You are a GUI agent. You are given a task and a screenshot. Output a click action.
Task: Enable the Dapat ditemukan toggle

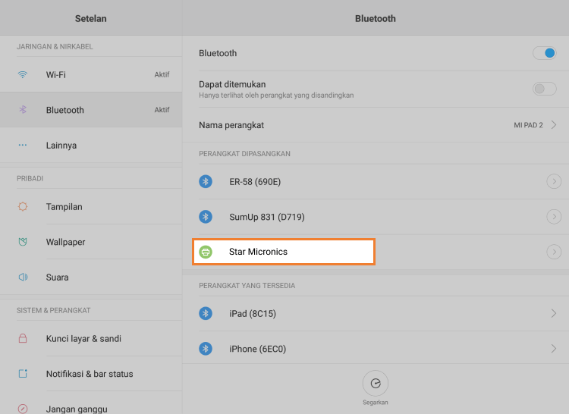[544, 89]
